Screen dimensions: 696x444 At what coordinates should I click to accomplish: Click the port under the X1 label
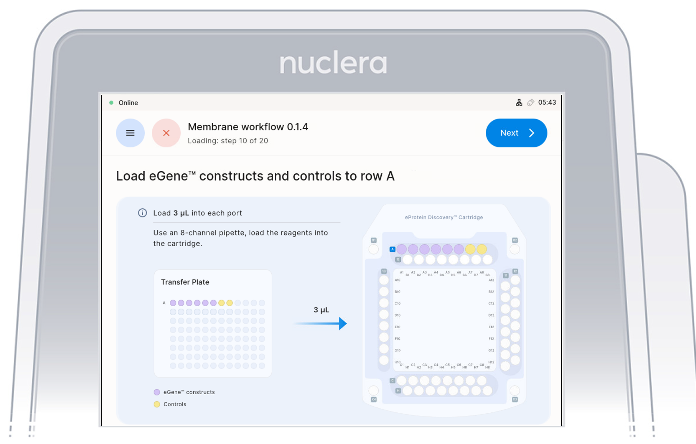374,249
